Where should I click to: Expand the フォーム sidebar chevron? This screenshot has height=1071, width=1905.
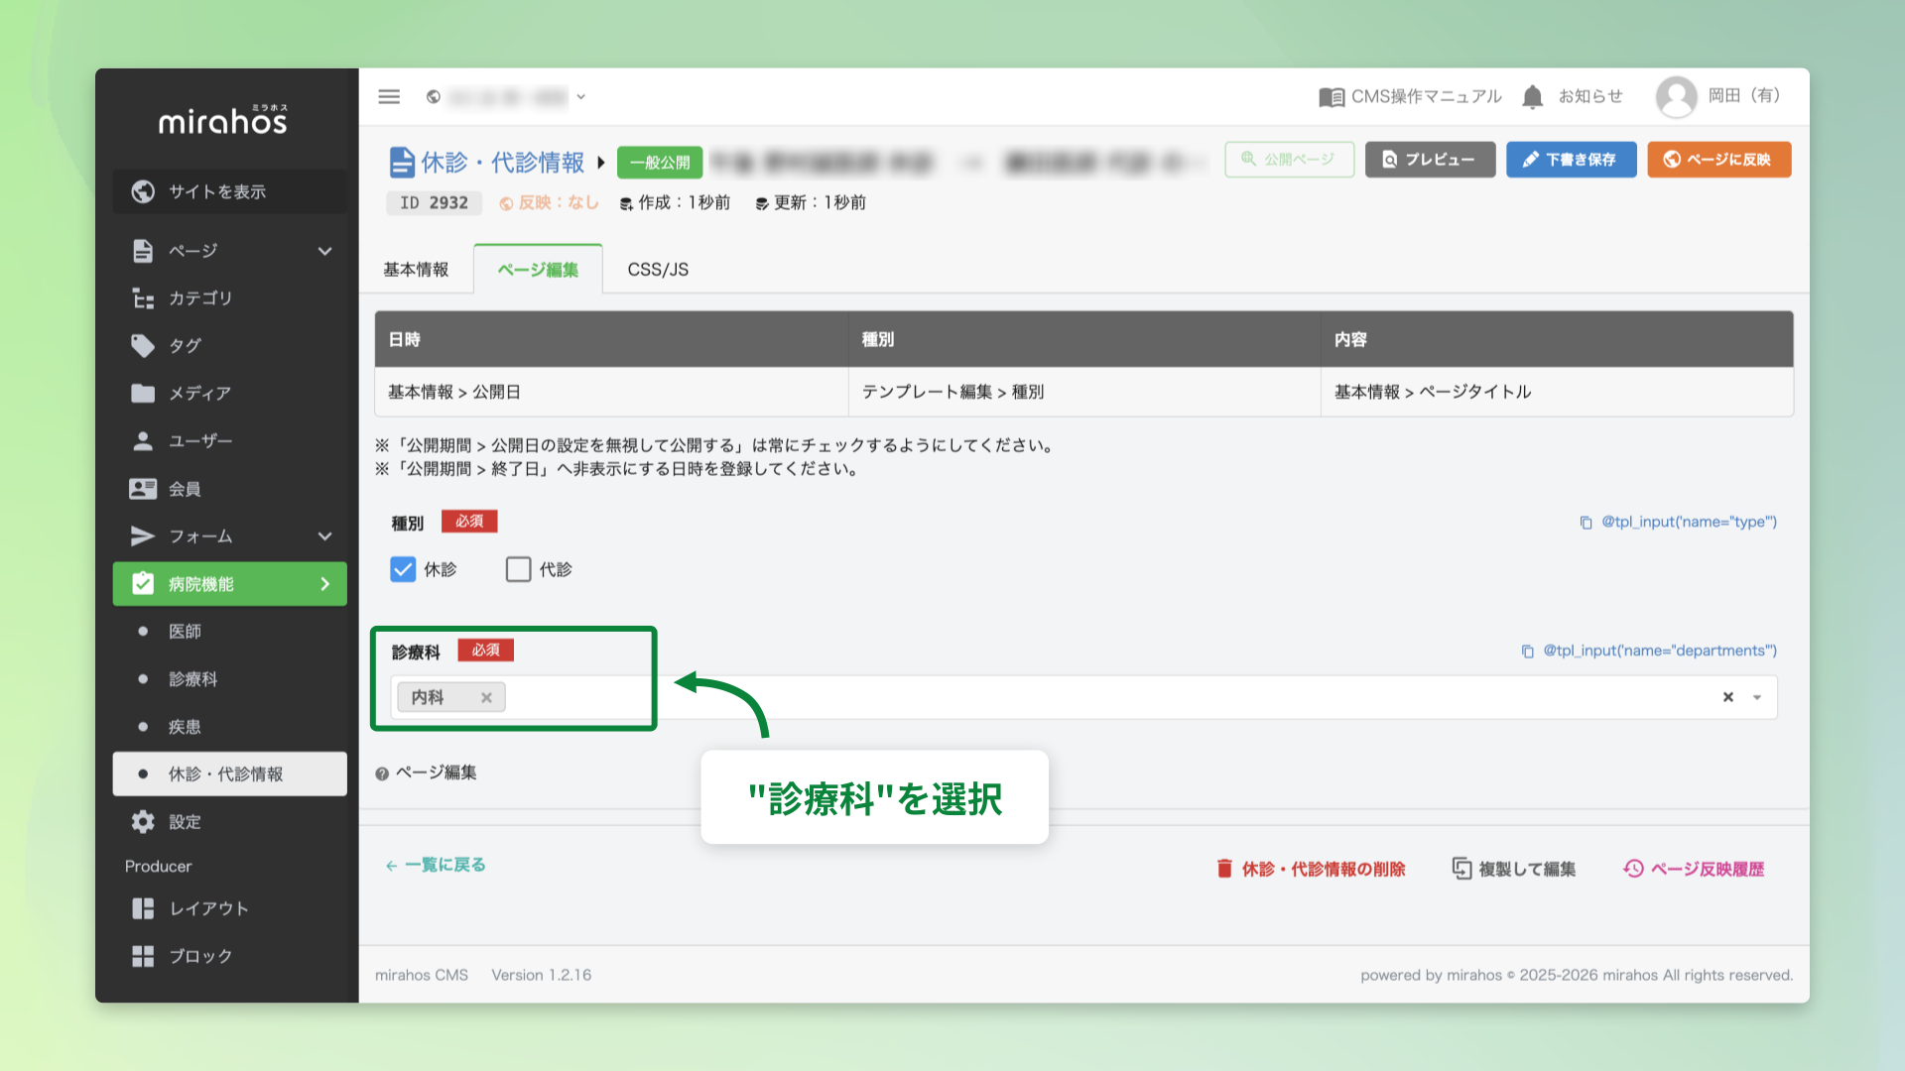[x=324, y=536]
